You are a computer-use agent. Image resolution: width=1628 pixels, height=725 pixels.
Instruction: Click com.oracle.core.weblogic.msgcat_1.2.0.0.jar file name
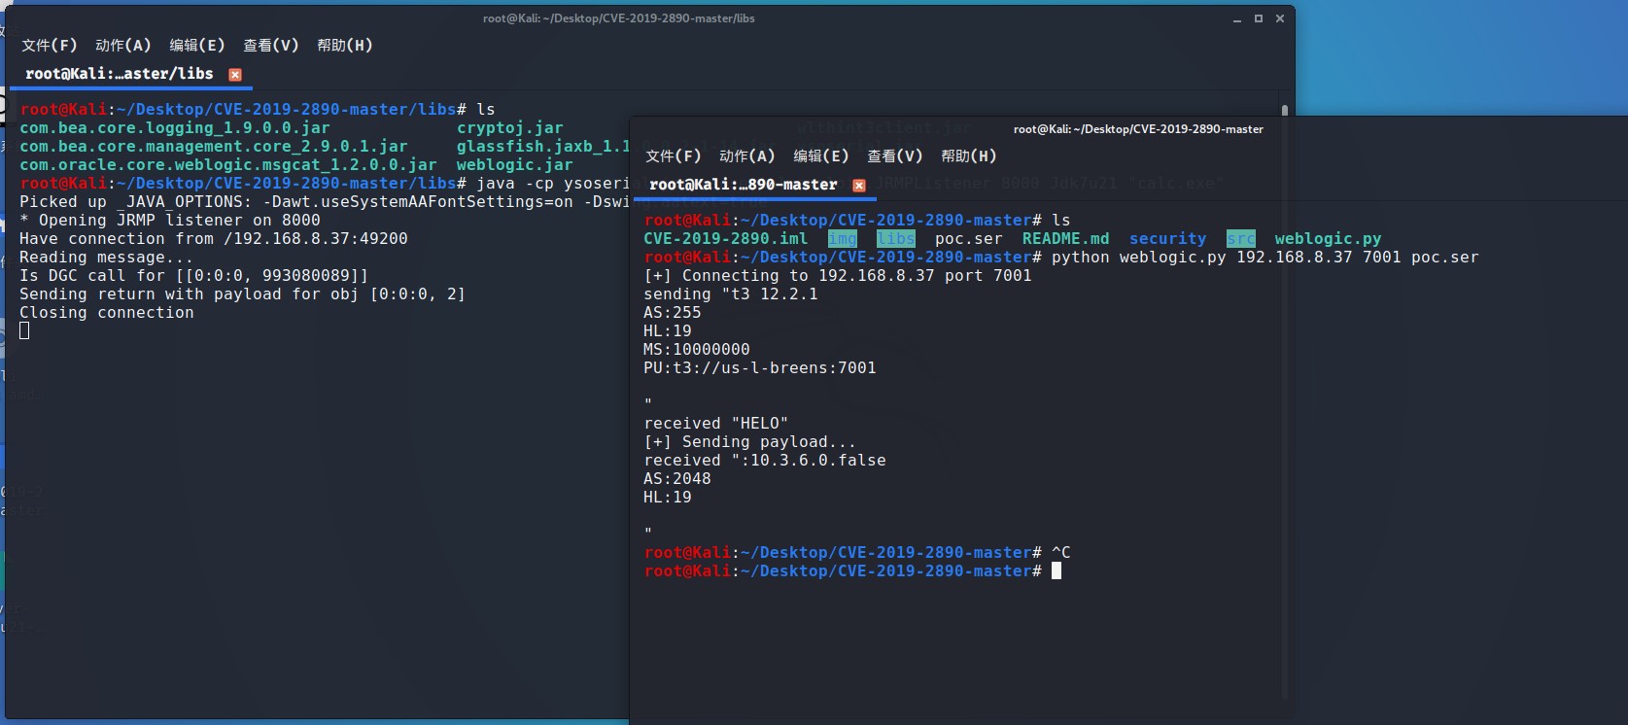tap(228, 165)
